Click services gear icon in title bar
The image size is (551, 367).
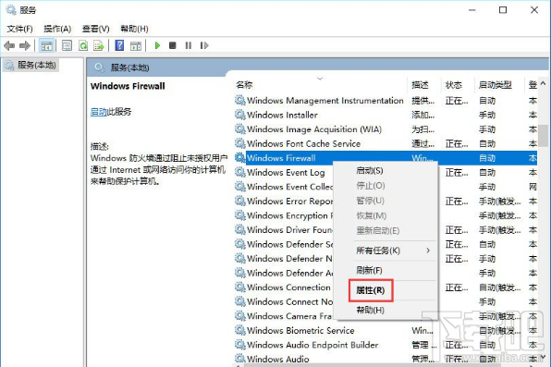click(x=11, y=10)
